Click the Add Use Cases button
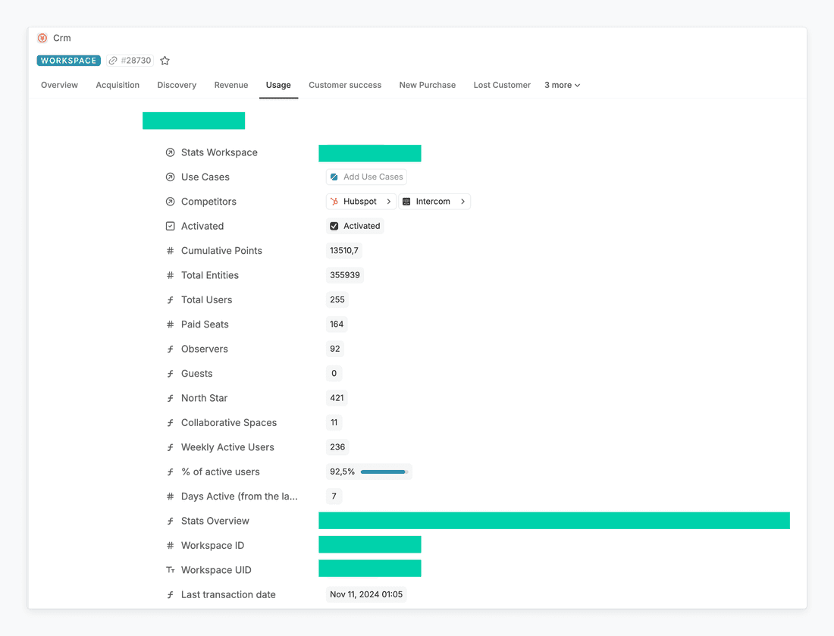Viewport: 834px width, 636px height. point(366,177)
